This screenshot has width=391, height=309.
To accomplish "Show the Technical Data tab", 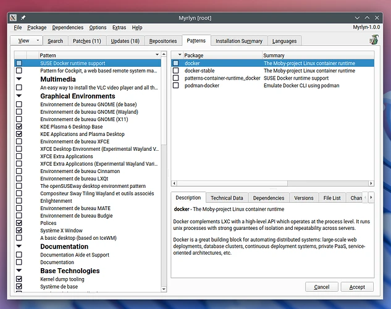I will (x=227, y=198).
